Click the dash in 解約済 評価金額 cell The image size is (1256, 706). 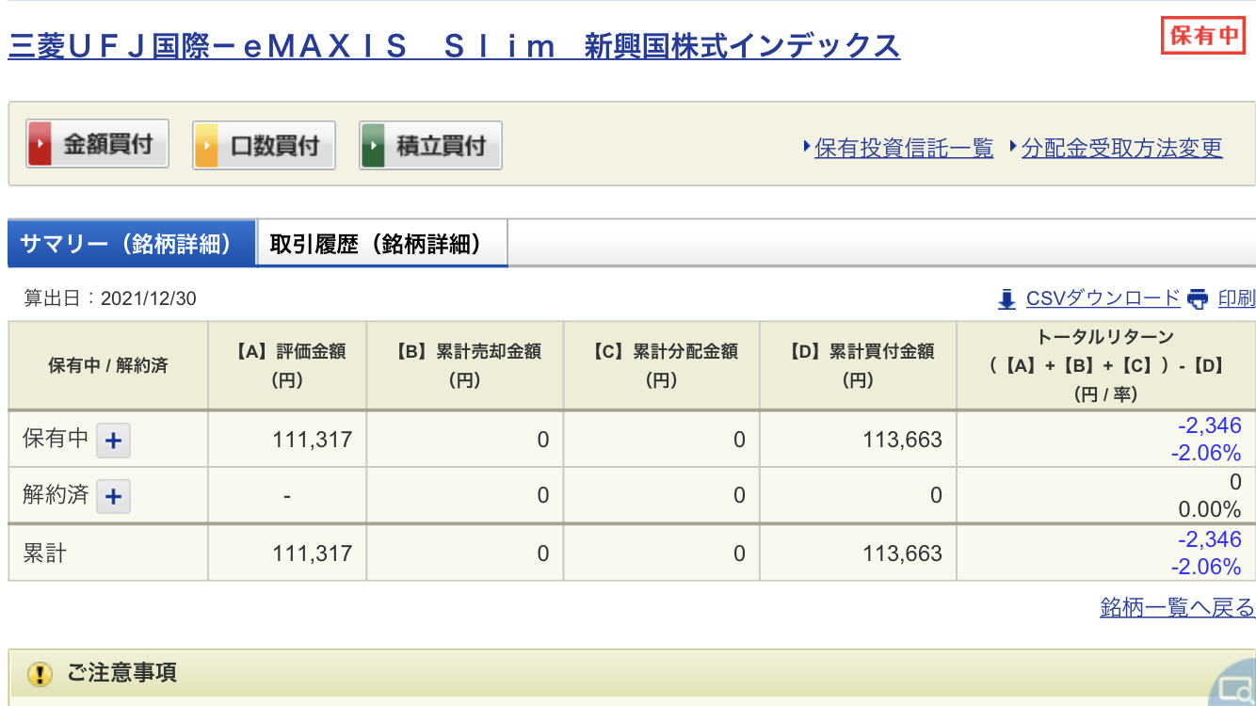[x=287, y=496]
